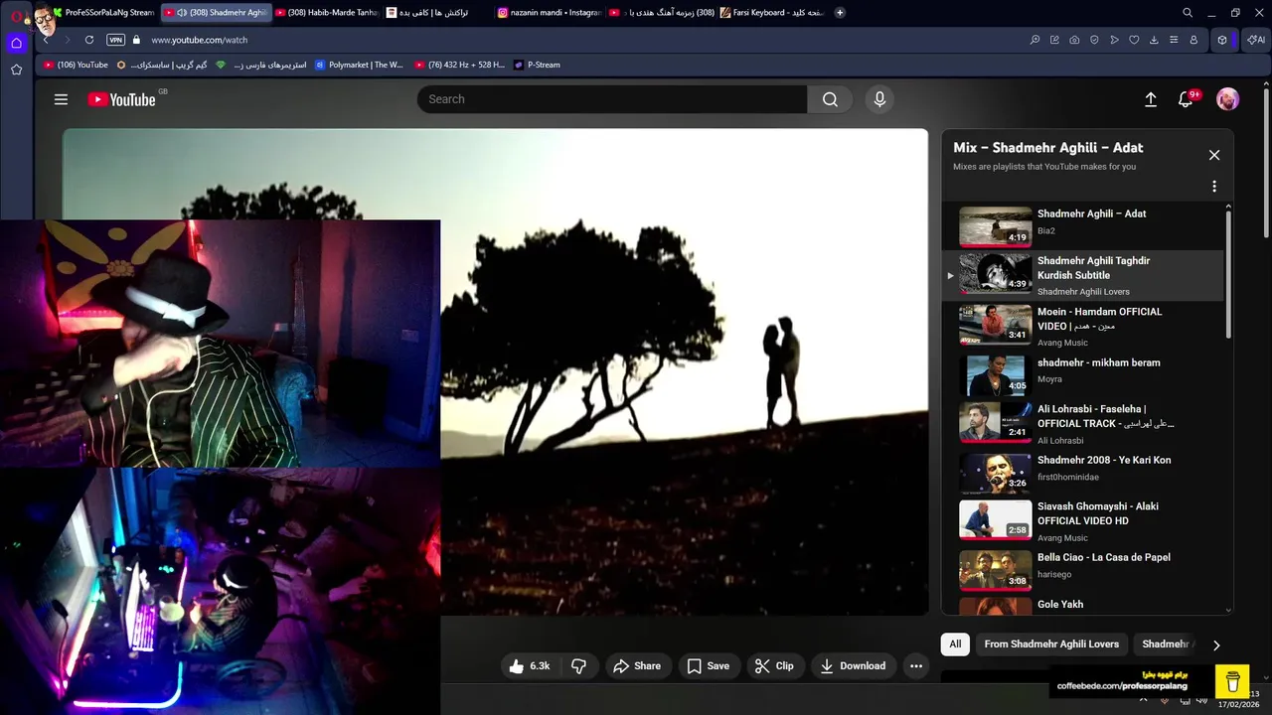
Task: Open the YouTube upload icon
Action: (x=1151, y=99)
